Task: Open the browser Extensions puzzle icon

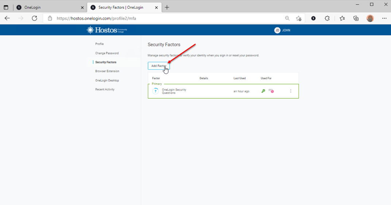Action: click(x=327, y=18)
